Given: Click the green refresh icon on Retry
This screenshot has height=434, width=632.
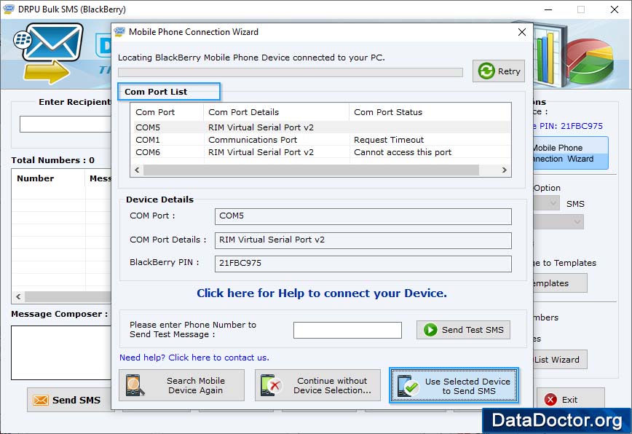Looking at the screenshot, I should tap(486, 71).
